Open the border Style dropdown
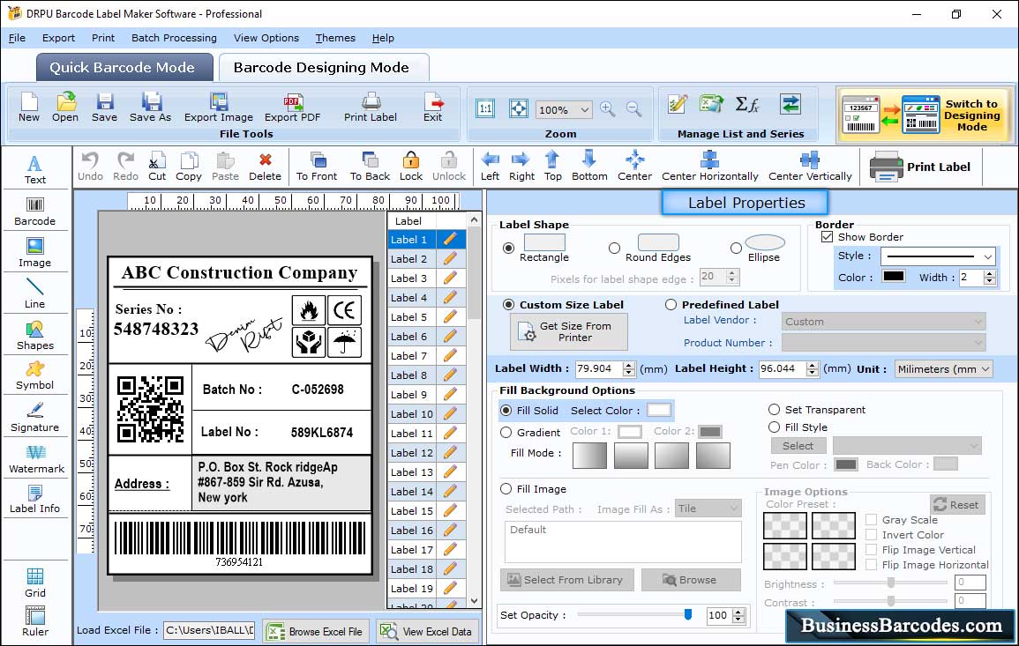 [x=938, y=256]
